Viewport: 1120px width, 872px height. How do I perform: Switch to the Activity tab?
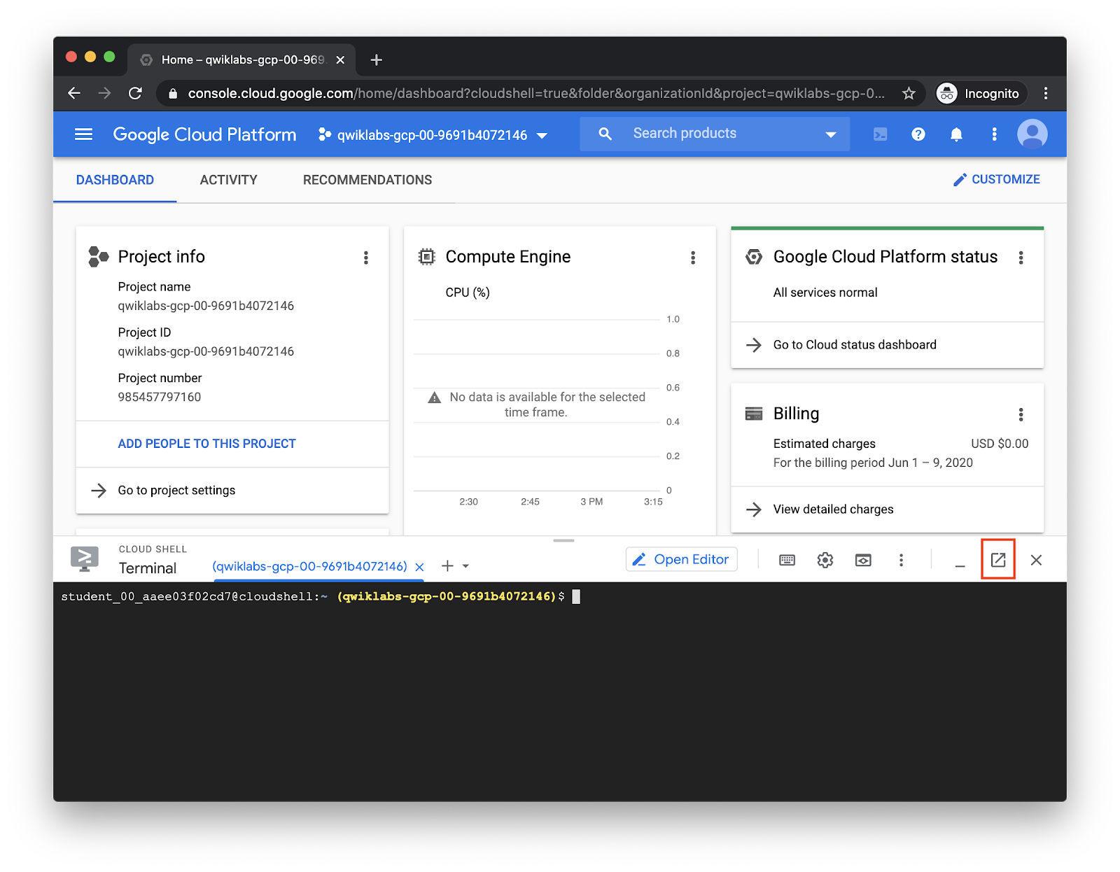pyautogui.click(x=229, y=180)
